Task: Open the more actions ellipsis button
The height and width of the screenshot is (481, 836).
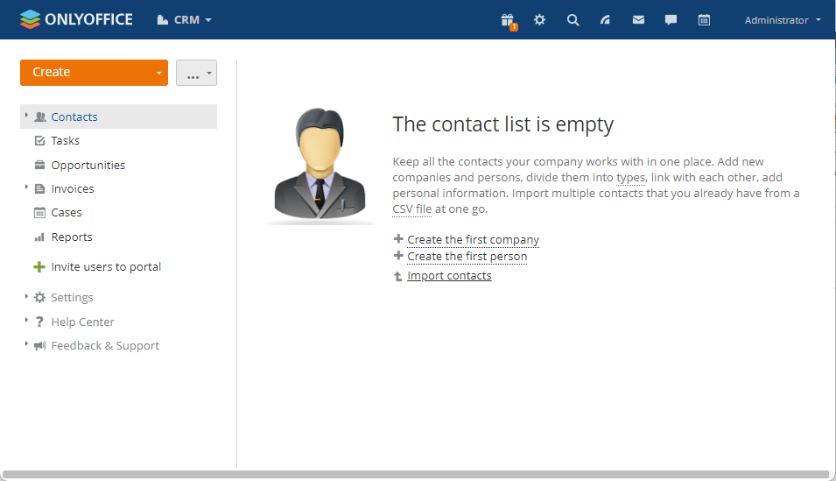Action: tap(196, 73)
